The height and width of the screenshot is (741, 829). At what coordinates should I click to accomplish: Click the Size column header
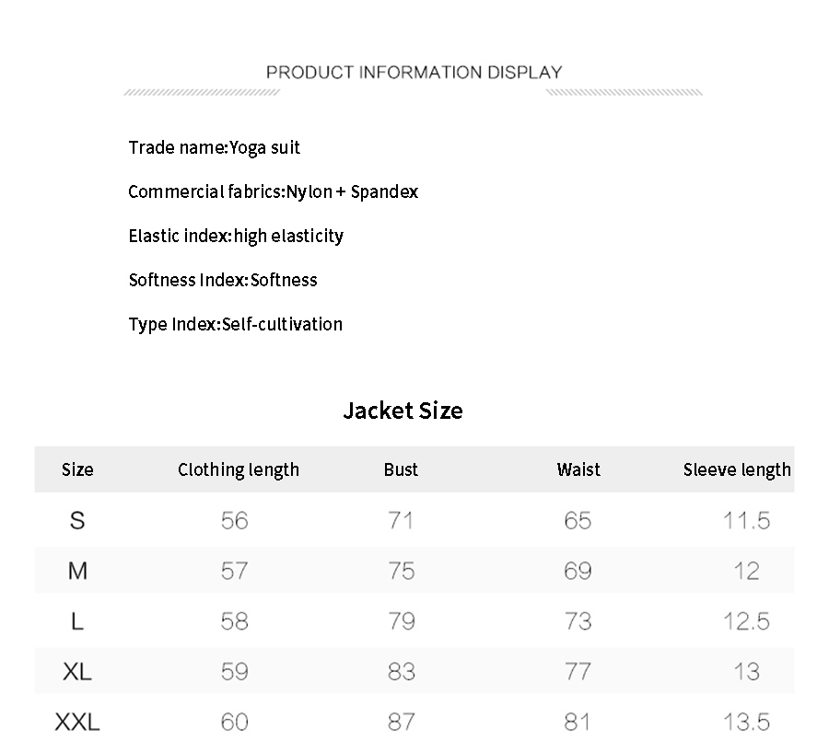tap(77, 469)
